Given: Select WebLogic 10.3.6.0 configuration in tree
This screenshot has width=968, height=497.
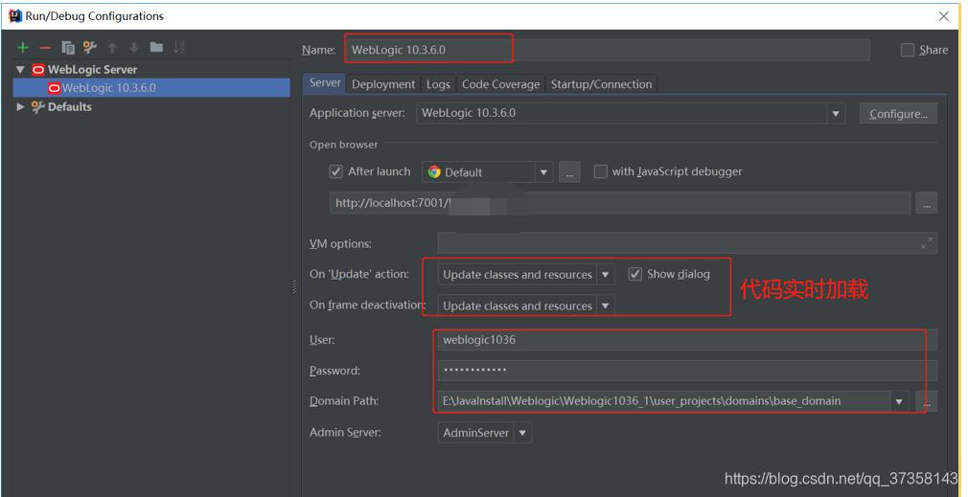Looking at the screenshot, I should [x=151, y=87].
